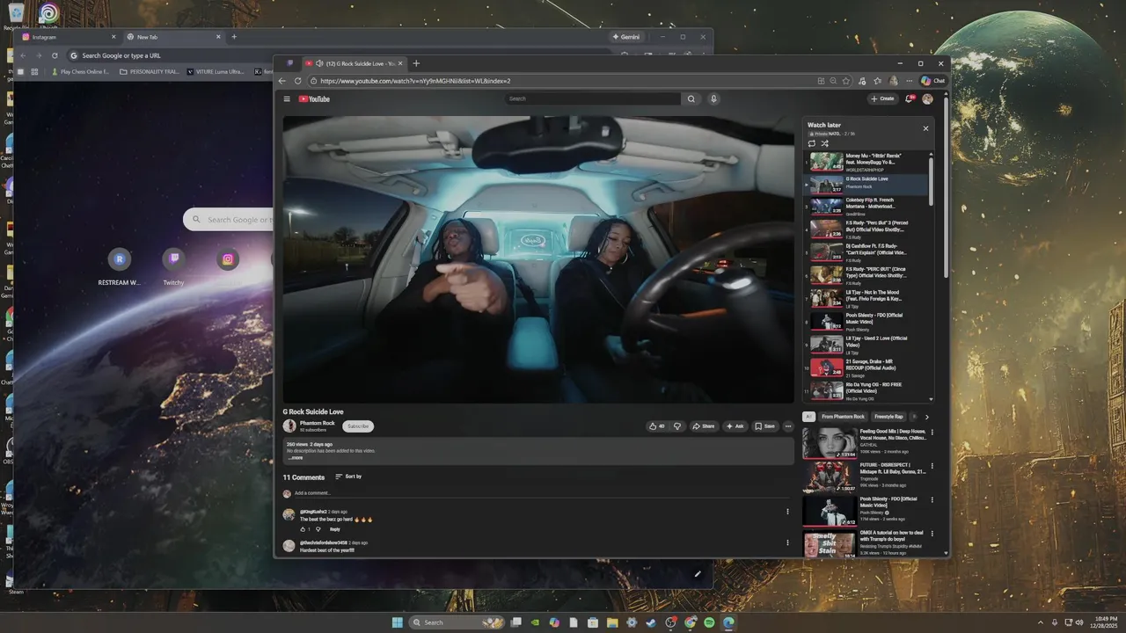The height and width of the screenshot is (633, 1126).
Task: Open Edge Copilot Chat button
Action: click(x=932, y=81)
